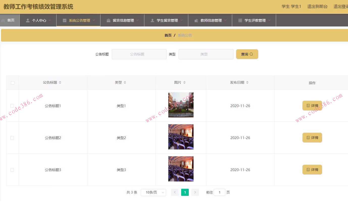Viewport: 348px width, 215px height.
Task: Open the 学生评教管理 menu
Action: point(254,20)
